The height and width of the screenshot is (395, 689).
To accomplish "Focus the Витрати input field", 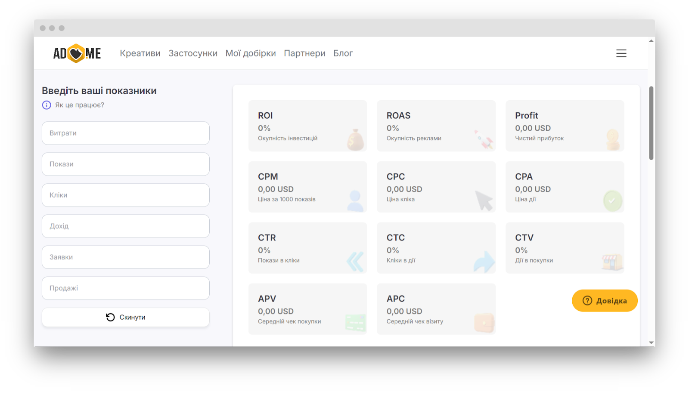I will [126, 133].
